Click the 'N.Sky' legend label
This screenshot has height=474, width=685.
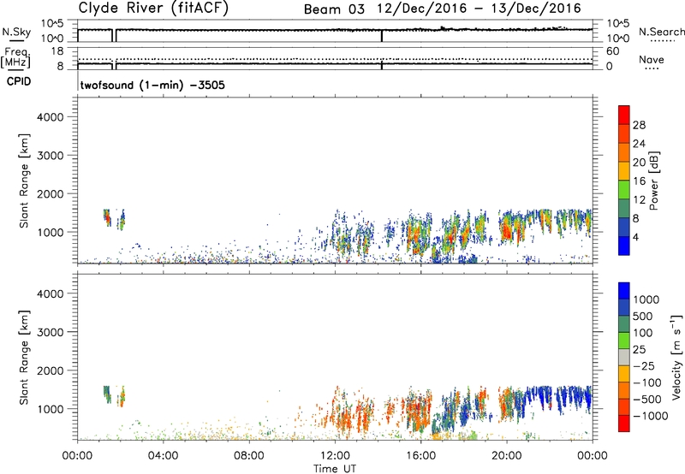pos(16,32)
